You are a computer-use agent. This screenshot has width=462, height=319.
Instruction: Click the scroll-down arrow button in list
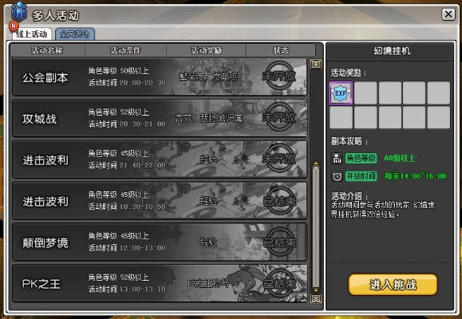[x=315, y=299]
